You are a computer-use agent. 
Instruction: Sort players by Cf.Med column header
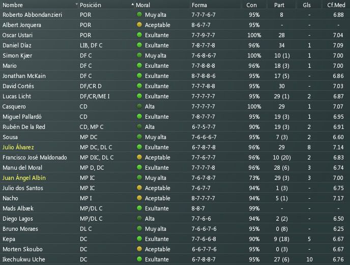(336, 5)
